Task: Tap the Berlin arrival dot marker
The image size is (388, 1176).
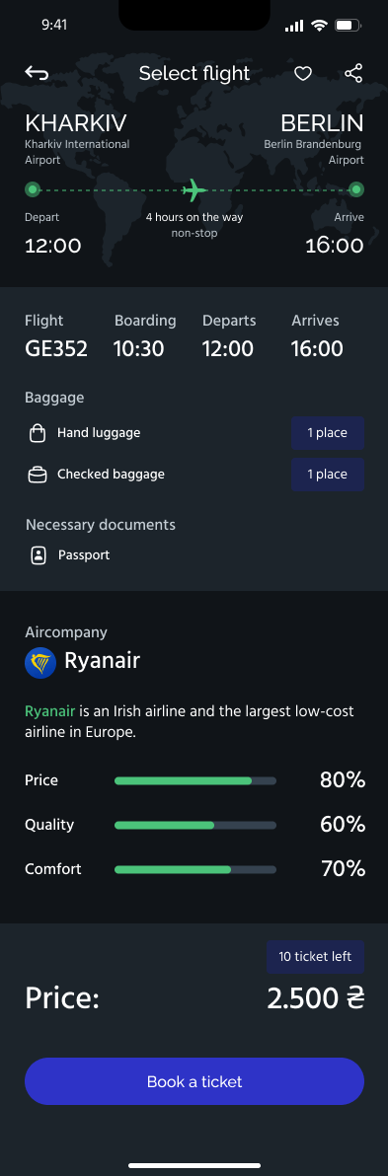Action: (356, 189)
